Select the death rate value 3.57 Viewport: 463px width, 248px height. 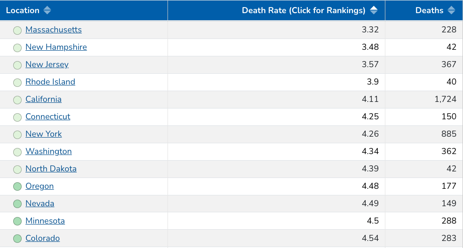(370, 64)
